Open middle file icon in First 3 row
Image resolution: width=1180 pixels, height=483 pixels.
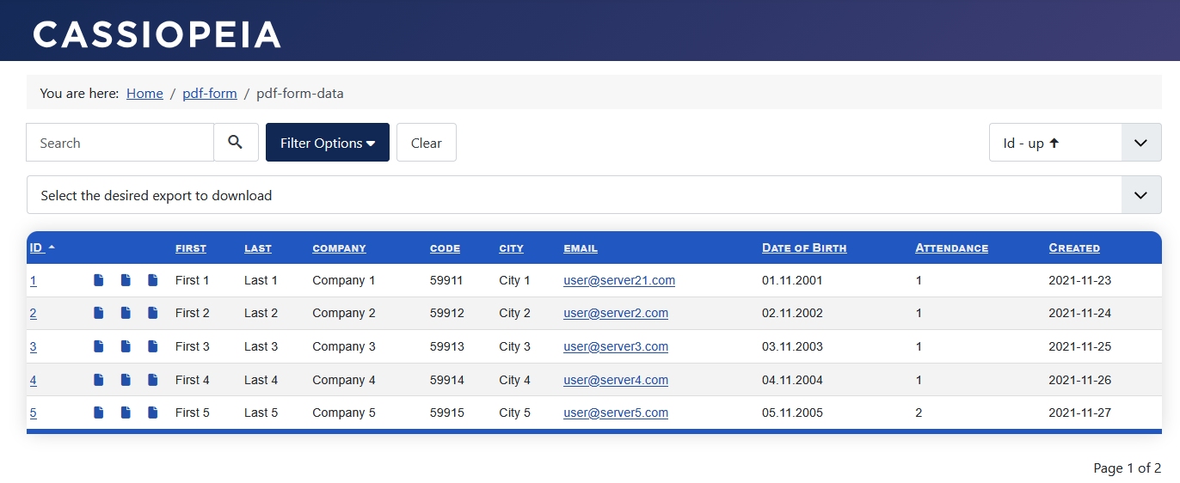click(126, 346)
